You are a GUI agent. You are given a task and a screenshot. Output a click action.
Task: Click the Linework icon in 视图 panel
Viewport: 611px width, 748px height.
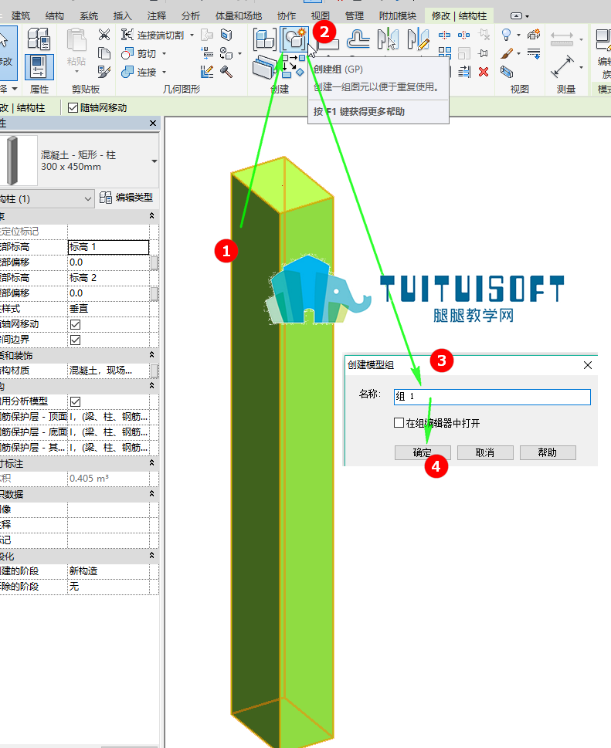coord(534,53)
